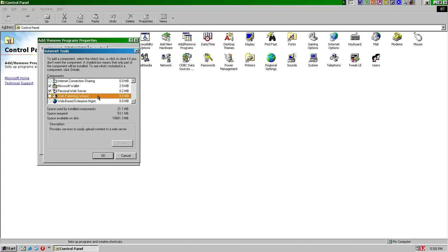Image resolution: width=448 pixels, height=252 pixels.
Task: Click the Address field showing Control Panel
Action: click(x=228, y=27)
